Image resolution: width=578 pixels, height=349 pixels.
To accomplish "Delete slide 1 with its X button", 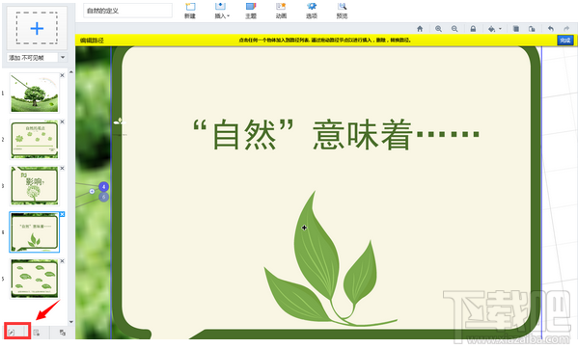I will (x=63, y=75).
